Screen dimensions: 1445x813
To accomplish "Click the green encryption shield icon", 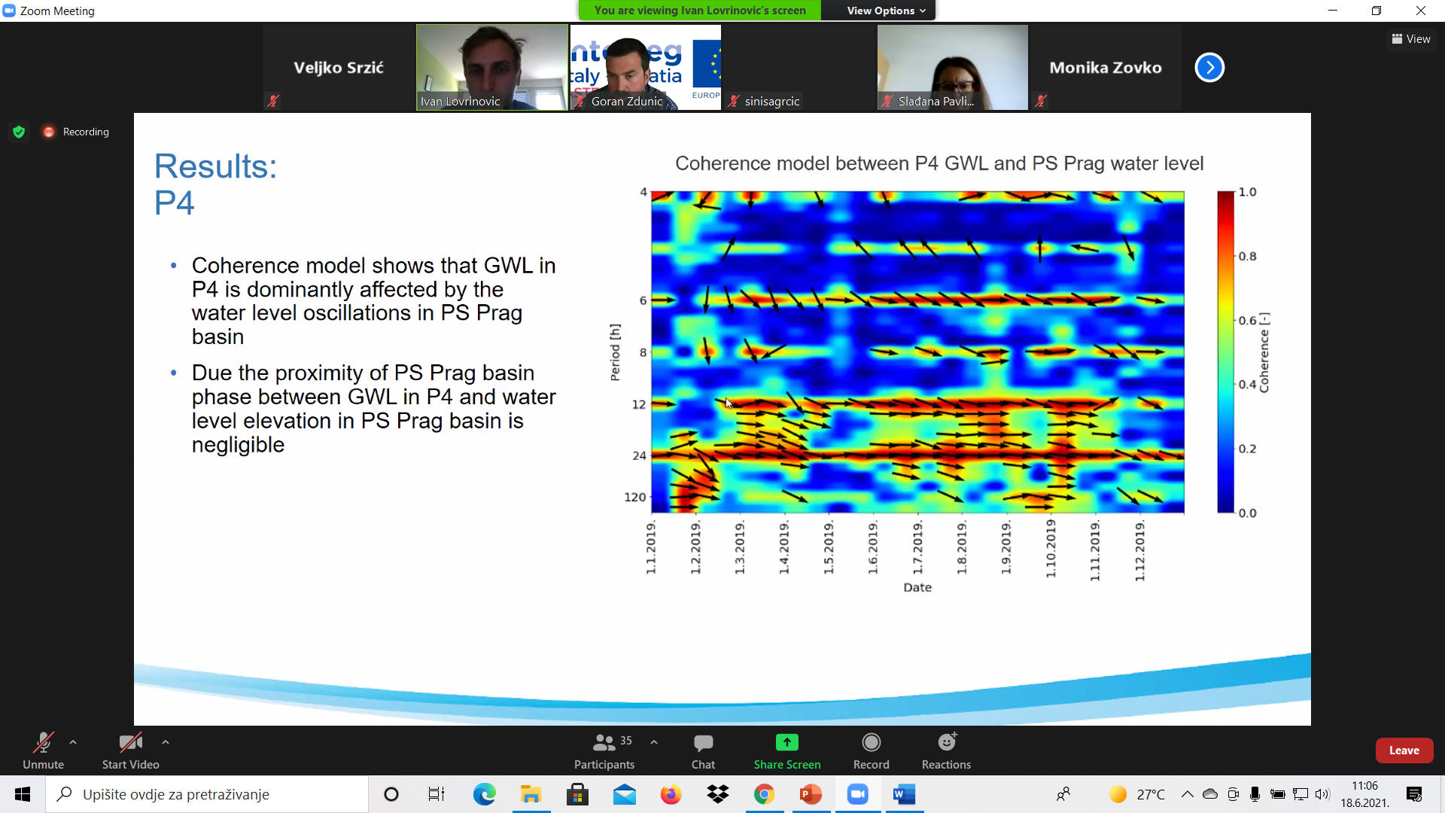I will pyautogui.click(x=19, y=132).
